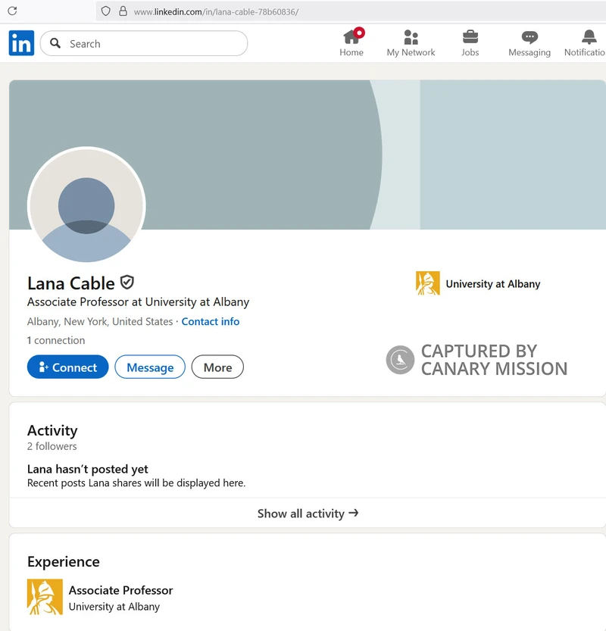Show all activity
Image resolution: width=606 pixels, height=631 pixels.
click(x=308, y=513)
